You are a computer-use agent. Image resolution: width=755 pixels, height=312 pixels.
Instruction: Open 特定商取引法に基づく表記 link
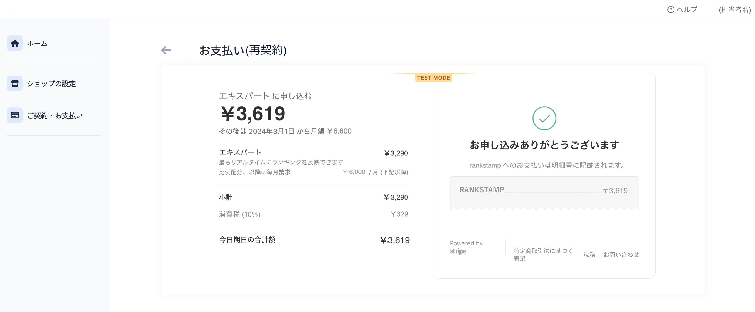coord(543,255)
